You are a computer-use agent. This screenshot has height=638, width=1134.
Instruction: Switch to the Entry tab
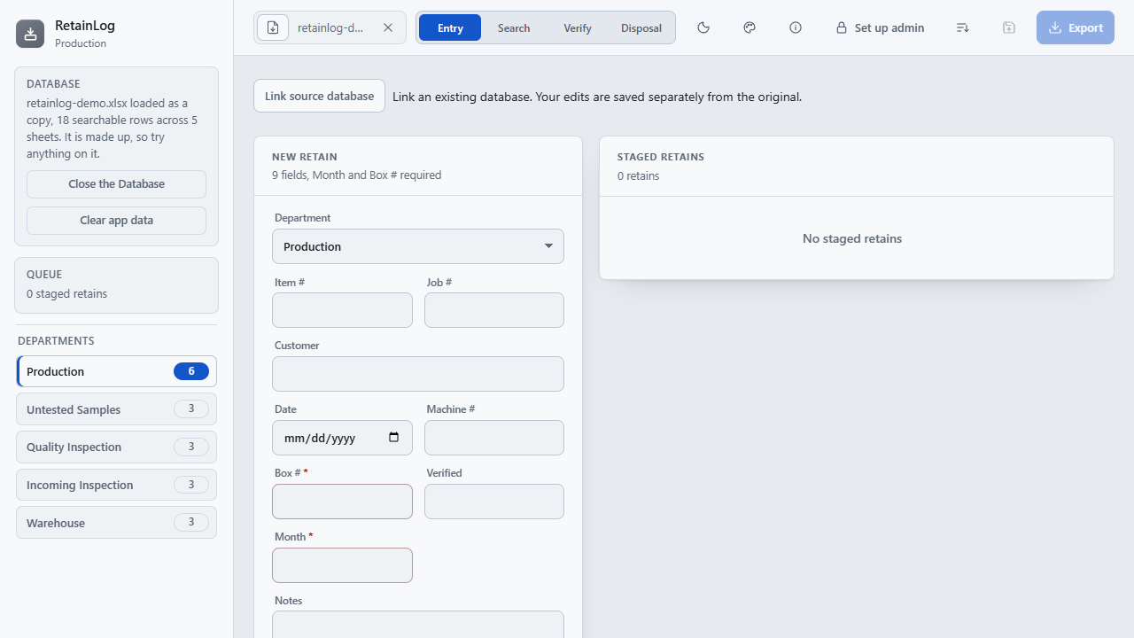[x=450, y=27]
